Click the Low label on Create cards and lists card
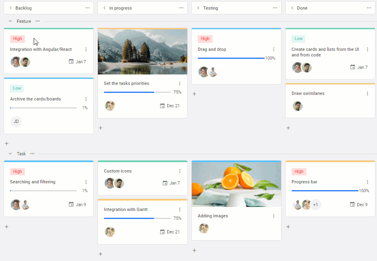 [298, 38]
